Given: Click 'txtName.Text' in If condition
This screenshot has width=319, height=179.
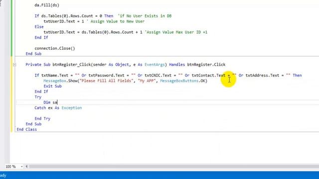Looking at the screenshot, I should coord(55,75).
